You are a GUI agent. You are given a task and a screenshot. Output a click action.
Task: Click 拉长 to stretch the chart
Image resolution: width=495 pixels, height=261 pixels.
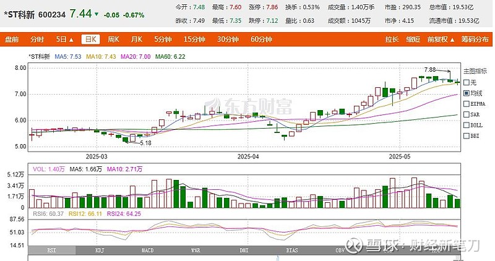[392, 40]
